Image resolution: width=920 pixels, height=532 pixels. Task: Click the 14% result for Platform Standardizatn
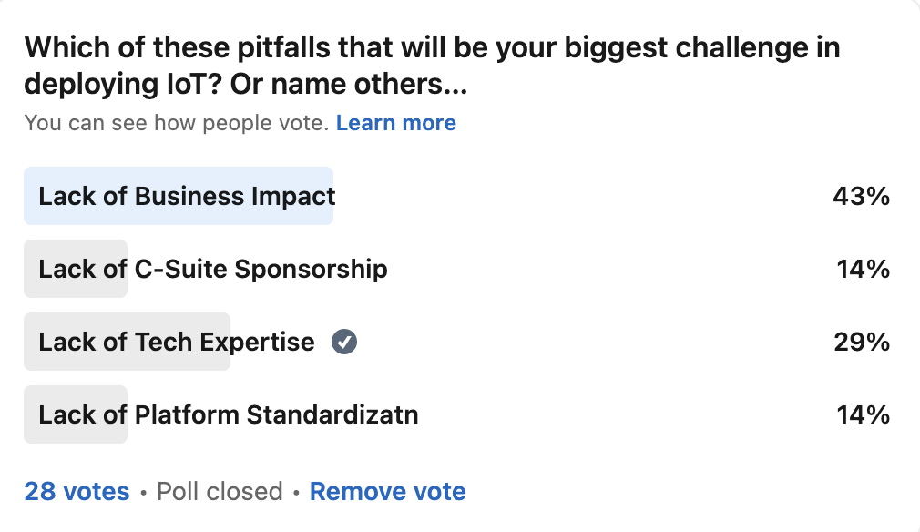pyautogui.click(x=863, y=415)
